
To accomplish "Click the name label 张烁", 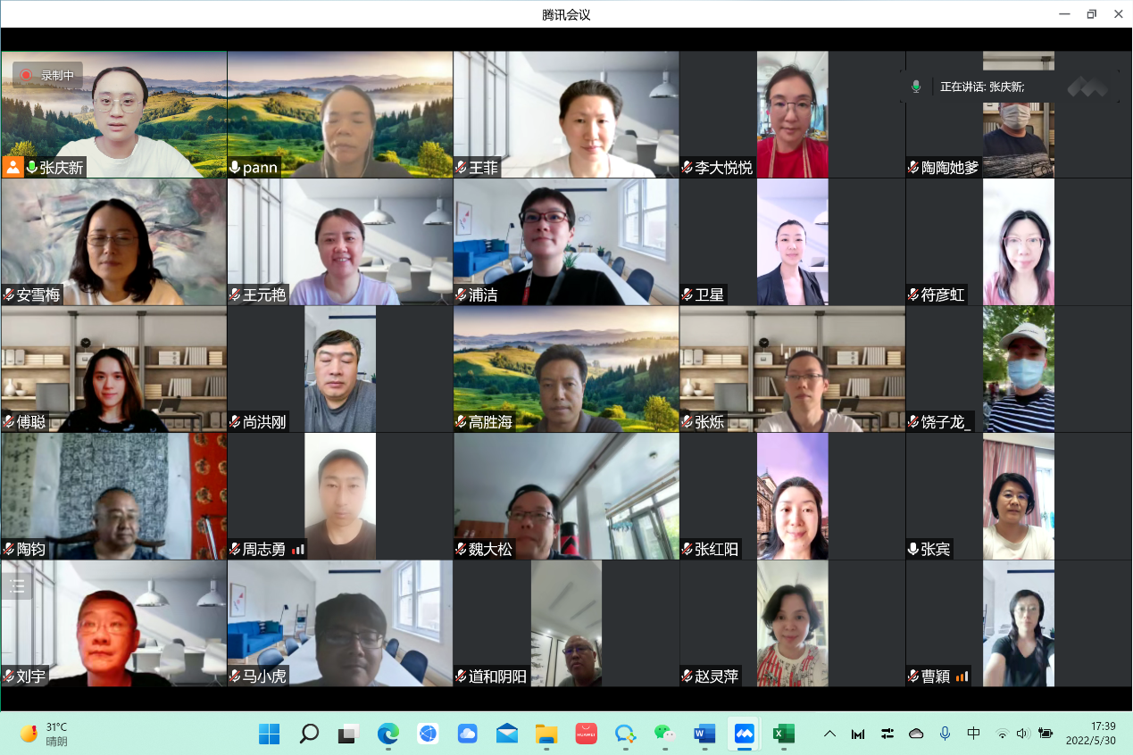I will click(x=710, y=422).
